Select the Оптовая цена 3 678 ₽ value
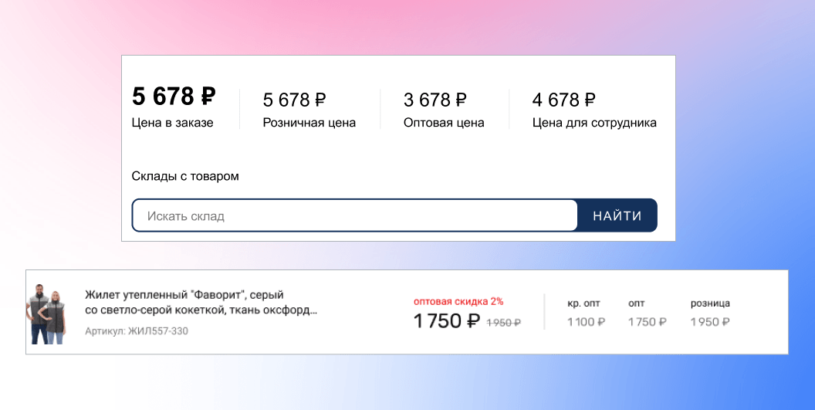 (x=435, y=100)
